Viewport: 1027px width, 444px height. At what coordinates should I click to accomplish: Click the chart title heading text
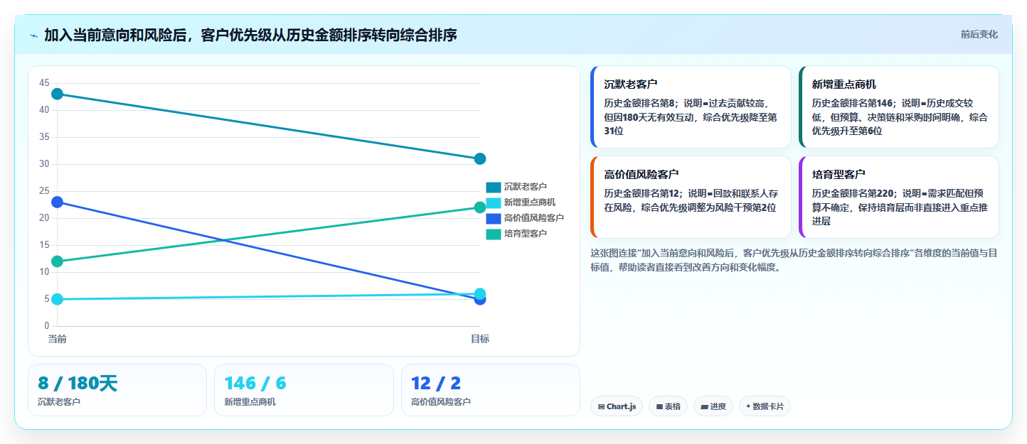tap(250, 35)
